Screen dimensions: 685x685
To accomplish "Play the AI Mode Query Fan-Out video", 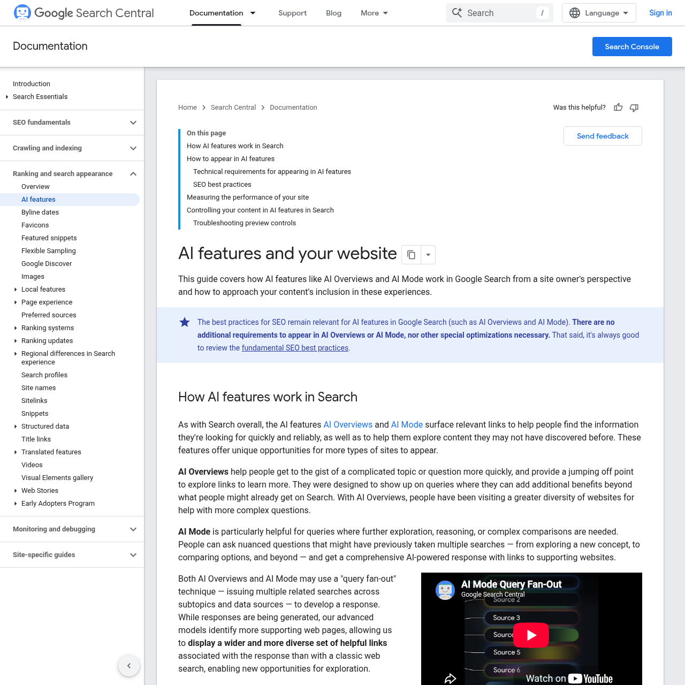I will point(531,635).
